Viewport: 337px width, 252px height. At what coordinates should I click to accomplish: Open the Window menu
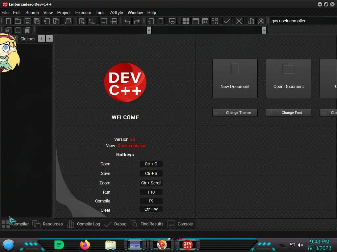pyautogui.click(x=135, y=13)
